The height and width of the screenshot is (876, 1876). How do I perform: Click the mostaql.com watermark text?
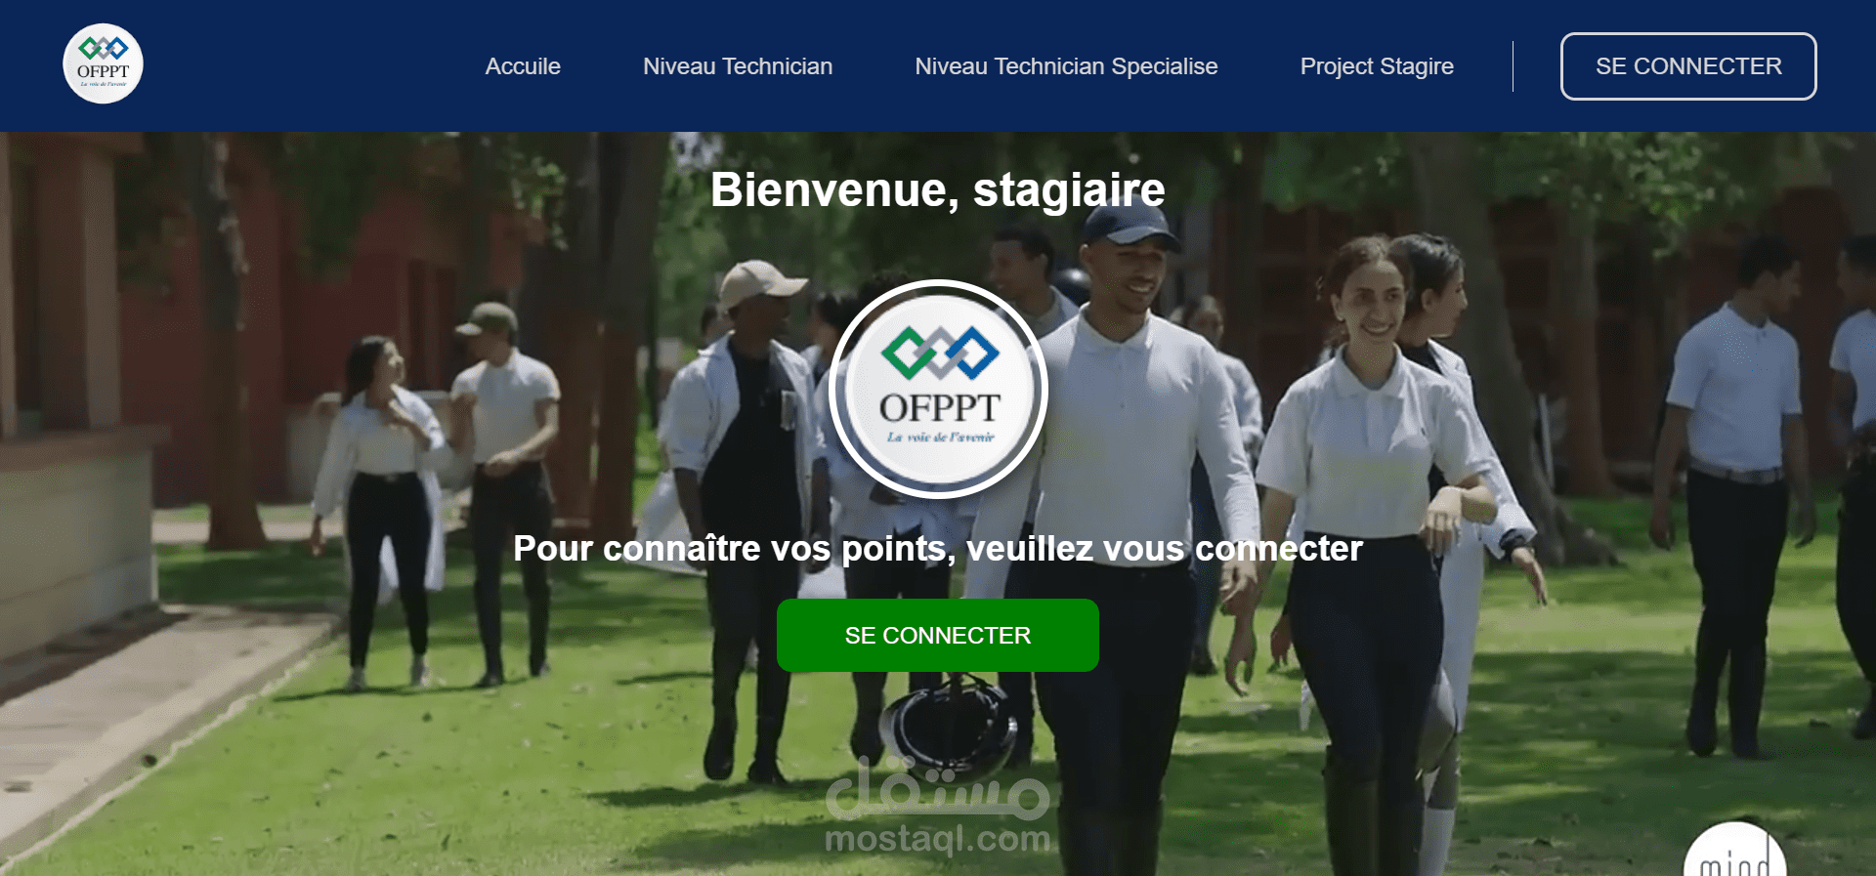click(938, 839)
